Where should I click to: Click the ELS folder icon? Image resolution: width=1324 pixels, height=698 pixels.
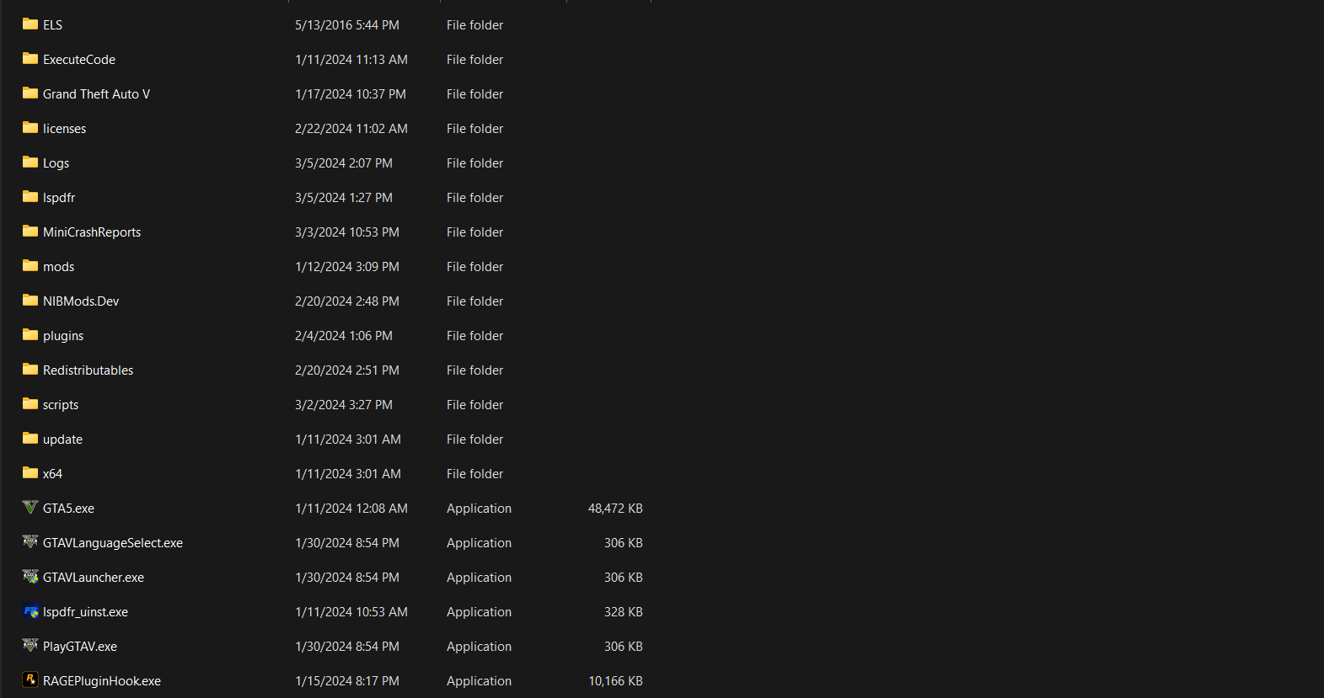point(30,24)
